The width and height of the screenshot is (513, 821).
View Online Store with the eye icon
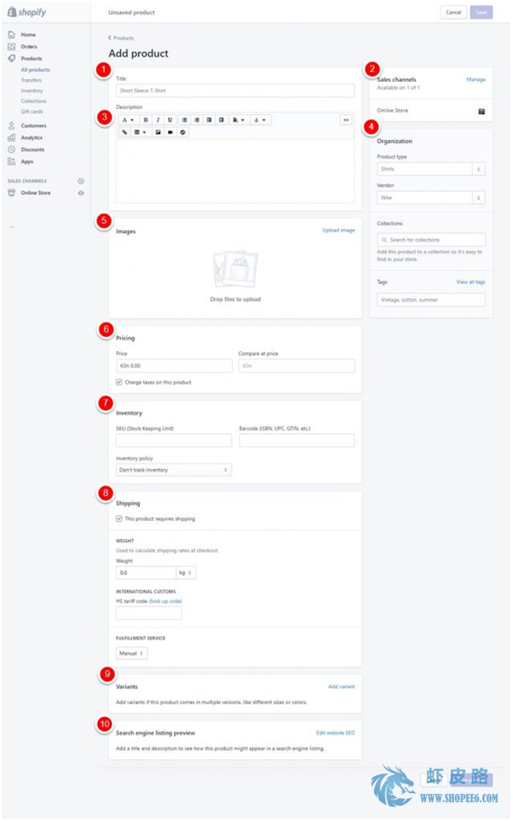point(81,193)
